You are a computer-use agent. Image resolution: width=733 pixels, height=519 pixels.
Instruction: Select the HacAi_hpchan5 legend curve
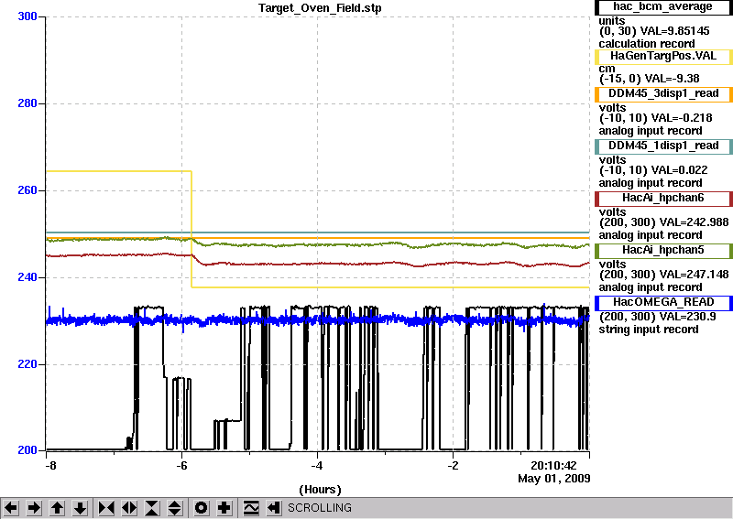click(662, 251)
